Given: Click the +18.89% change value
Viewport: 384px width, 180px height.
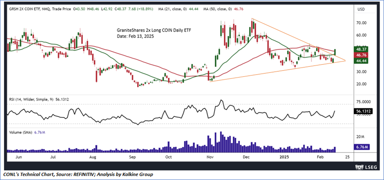Looking at the screenshot, I should tap(145, 9).
